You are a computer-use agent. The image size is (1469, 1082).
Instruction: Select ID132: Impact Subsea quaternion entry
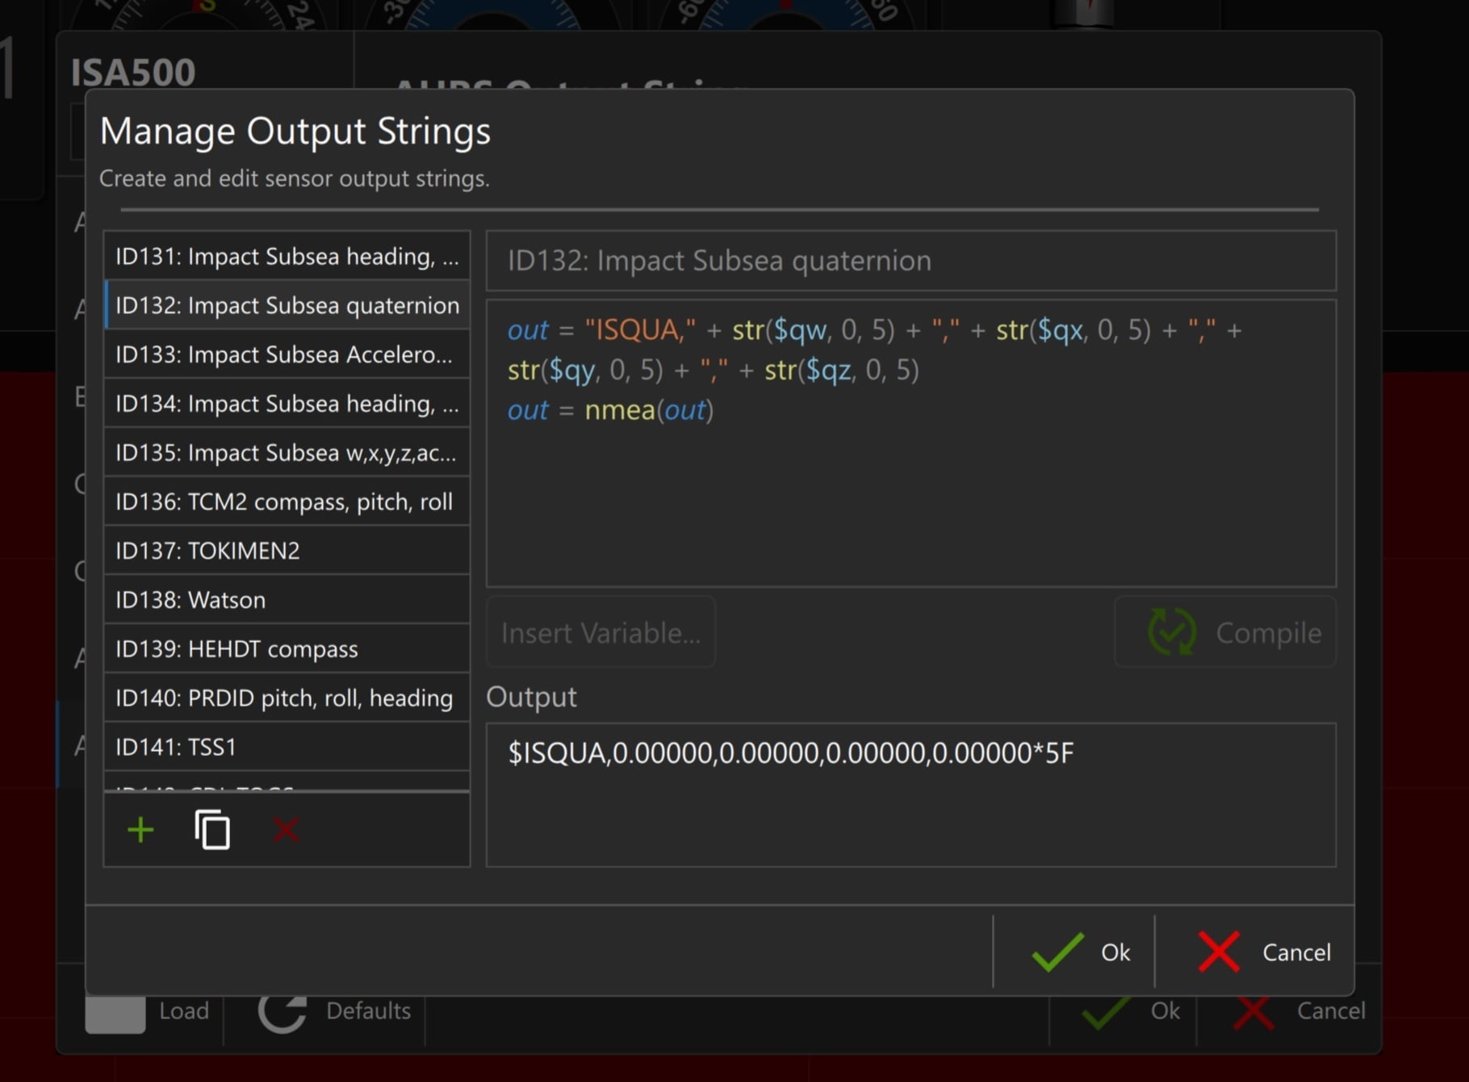(x=287, y=305)
